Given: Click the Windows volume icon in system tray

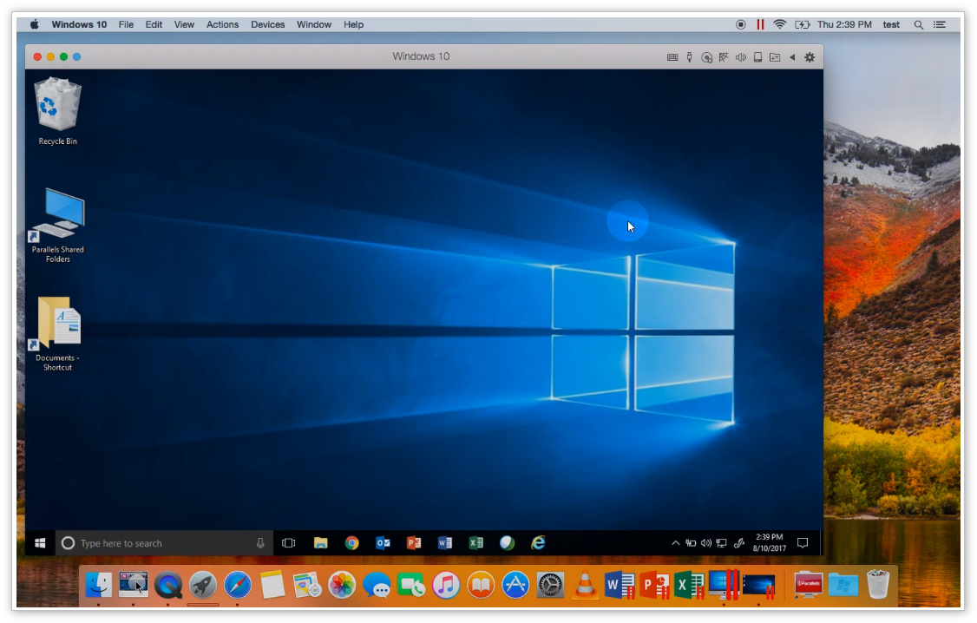Looking at the screenshot, I should [706, 543].
